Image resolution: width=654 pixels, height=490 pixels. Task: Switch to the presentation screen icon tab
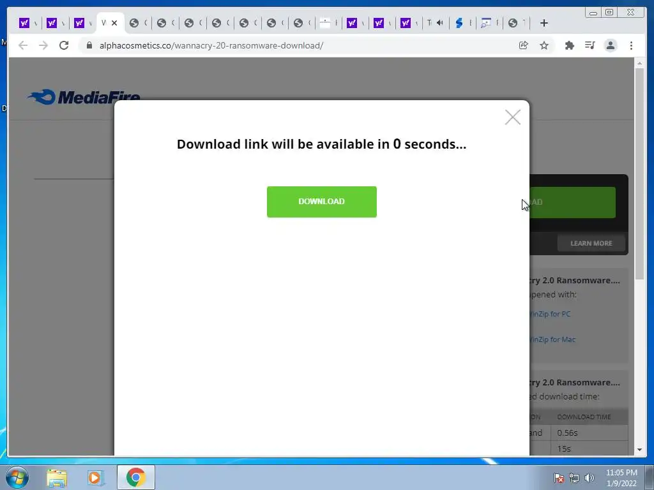(x=489, y=23)
